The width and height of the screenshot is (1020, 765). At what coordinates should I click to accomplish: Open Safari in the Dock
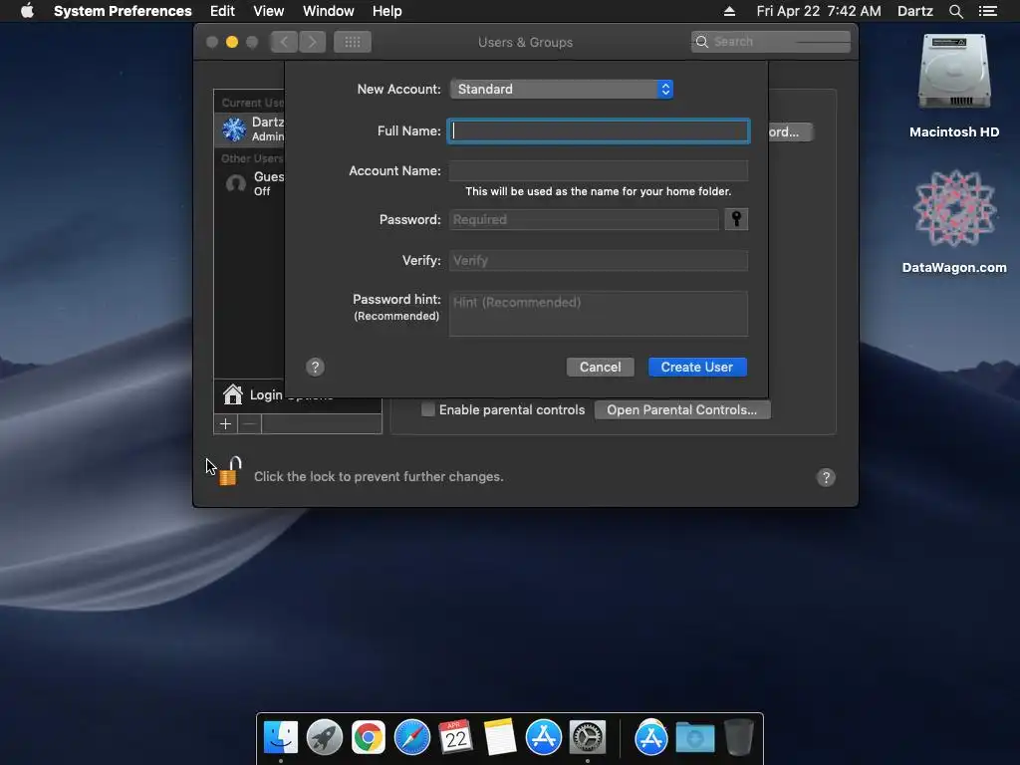click(411, 737)
